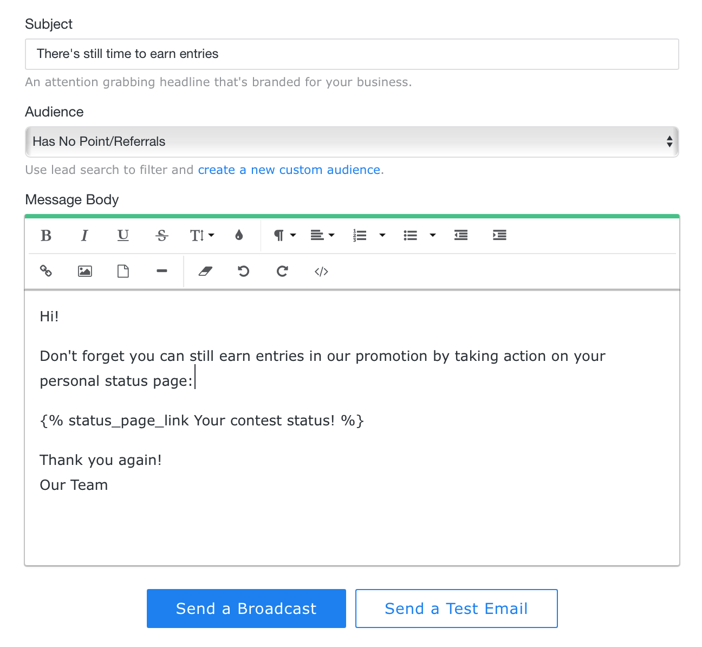Toggle bold formatting in the editor
The height and width of the screenshot is (647, 702).
point(46,235)
